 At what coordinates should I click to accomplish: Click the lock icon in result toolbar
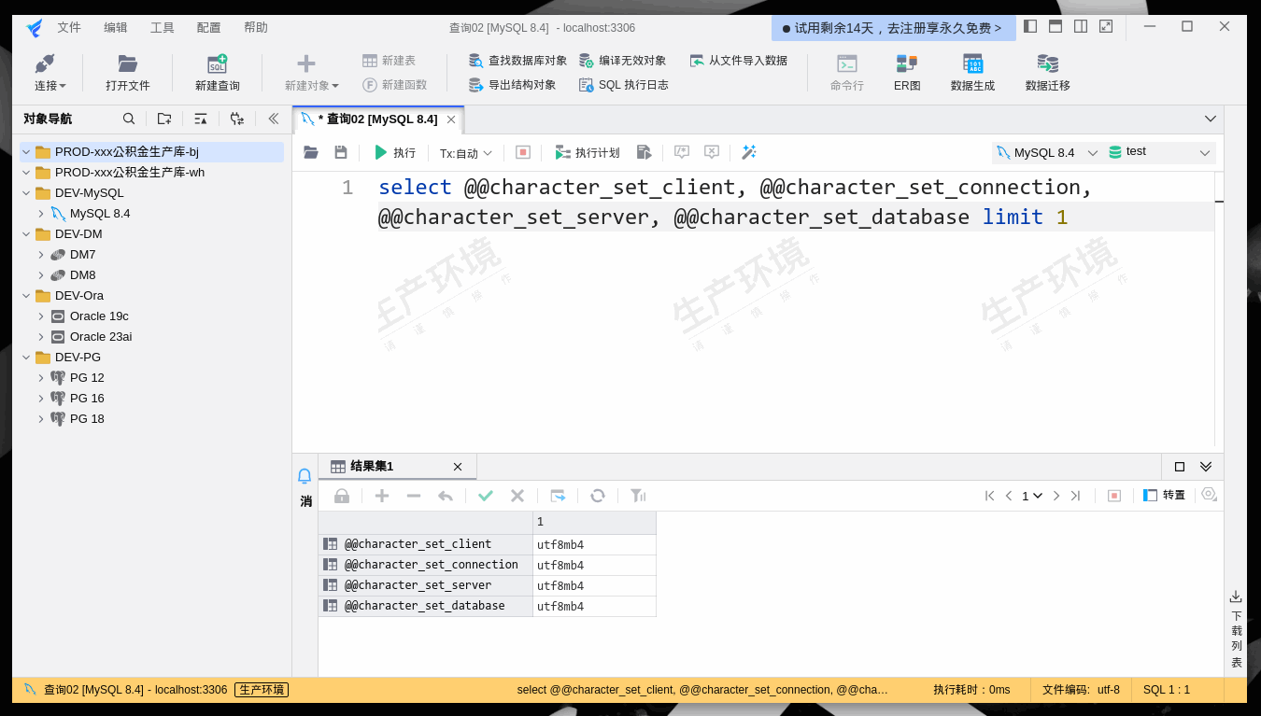(x=342, y=496)
